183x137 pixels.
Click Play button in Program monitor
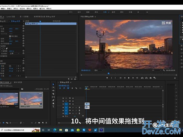point(129,78)
